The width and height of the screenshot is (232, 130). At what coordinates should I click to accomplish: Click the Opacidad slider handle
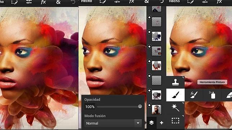[x=140, y=106]
